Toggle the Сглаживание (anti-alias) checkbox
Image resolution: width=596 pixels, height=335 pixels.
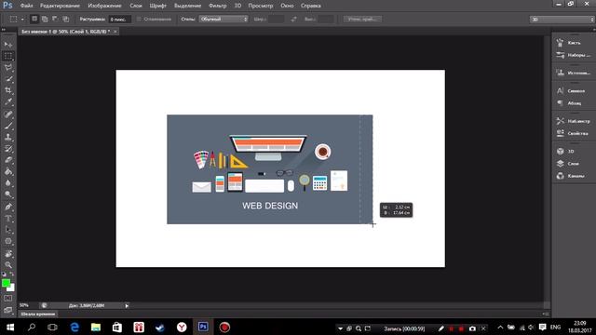[139, 19]
